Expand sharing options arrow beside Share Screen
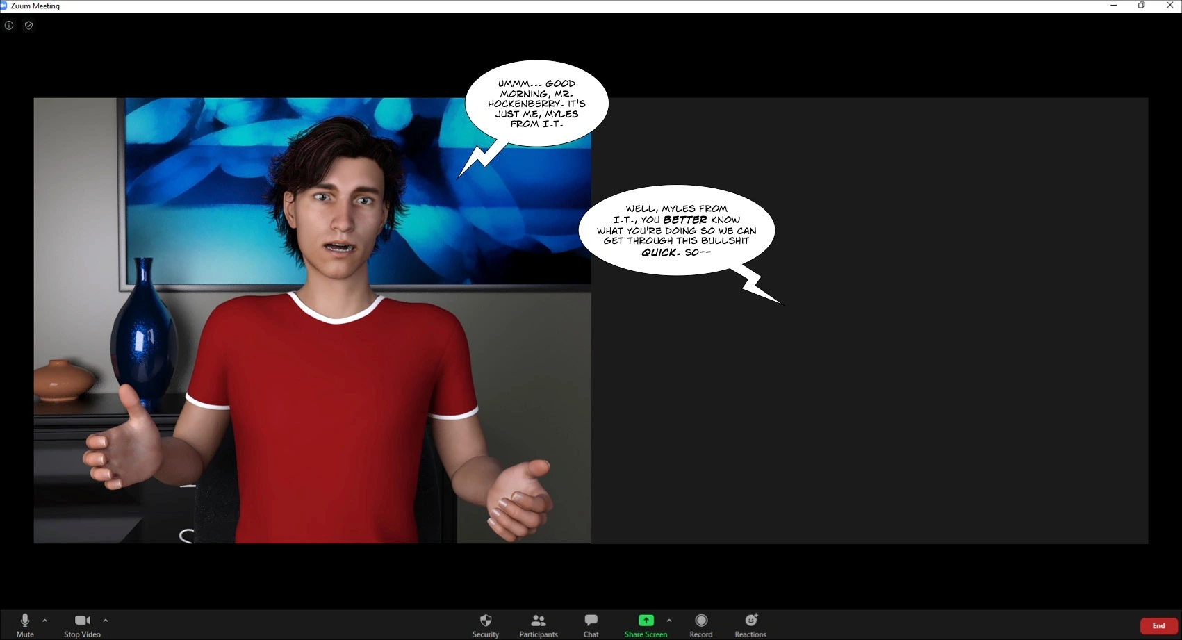 coord(669,621)
